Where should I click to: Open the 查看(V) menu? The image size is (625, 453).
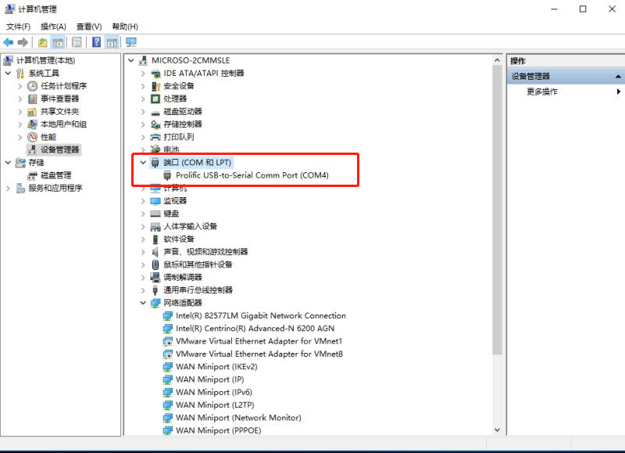(x=89, y=27)
